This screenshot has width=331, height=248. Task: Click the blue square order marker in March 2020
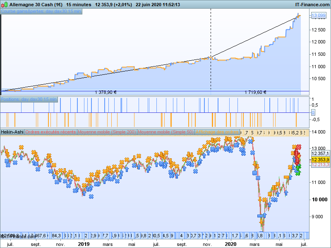254,173
